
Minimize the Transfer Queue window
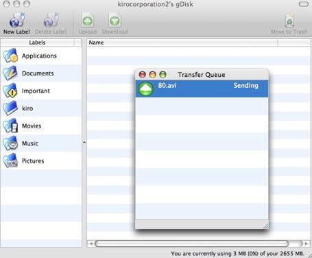click(152, 75)
